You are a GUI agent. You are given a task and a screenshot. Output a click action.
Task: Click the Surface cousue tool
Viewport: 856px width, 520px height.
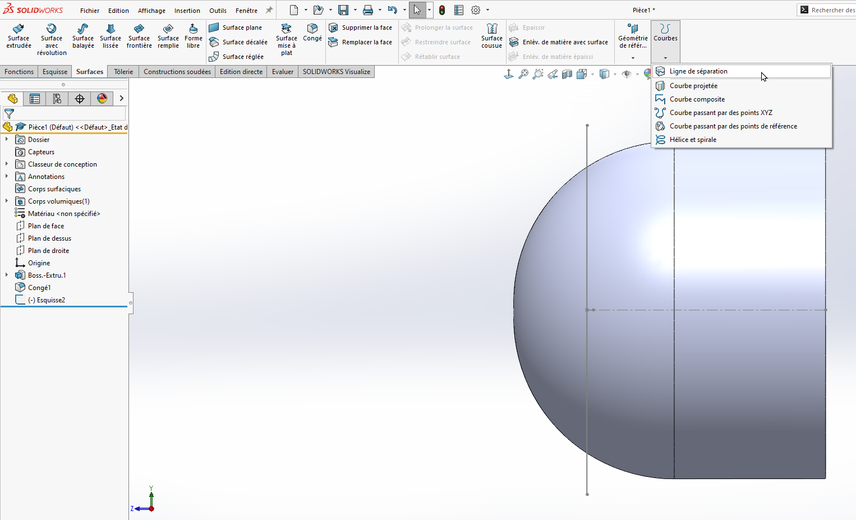point(491,36)
